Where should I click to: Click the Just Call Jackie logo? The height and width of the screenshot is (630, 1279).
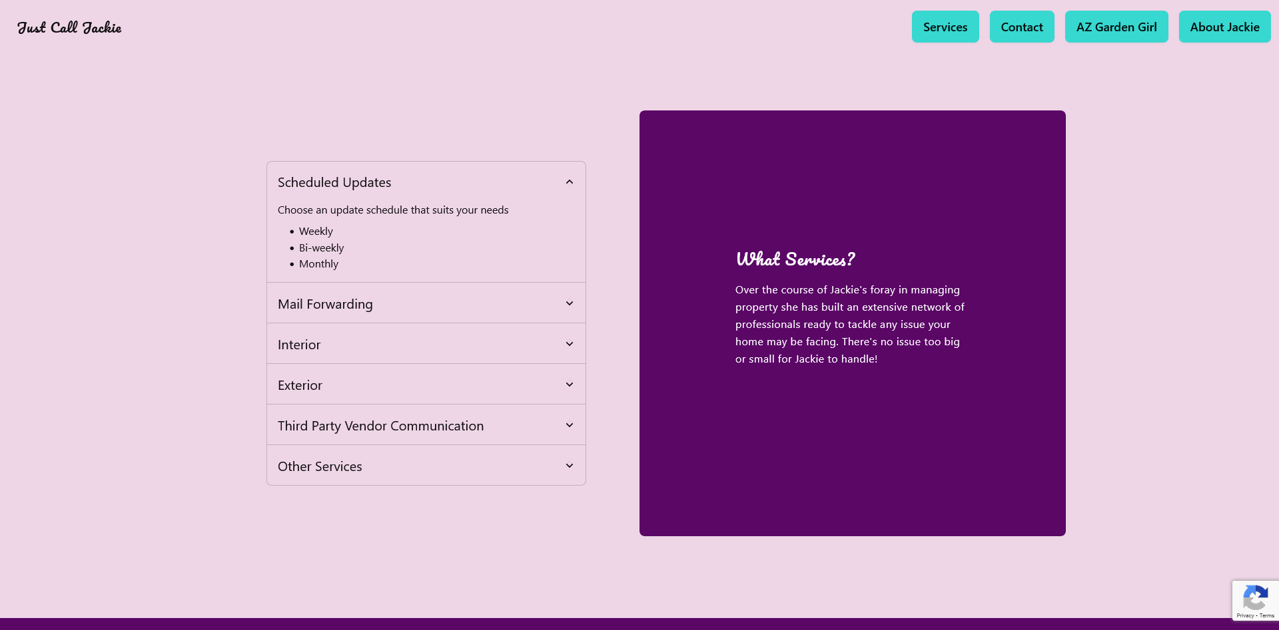(69, 27)
